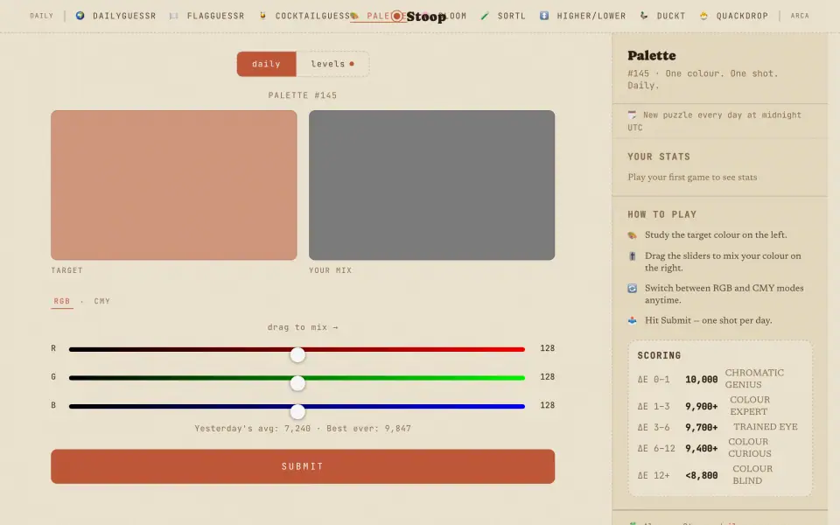Click the SCORING heading
This screenshot has width=840, height=525.
(x=659, y=356)
